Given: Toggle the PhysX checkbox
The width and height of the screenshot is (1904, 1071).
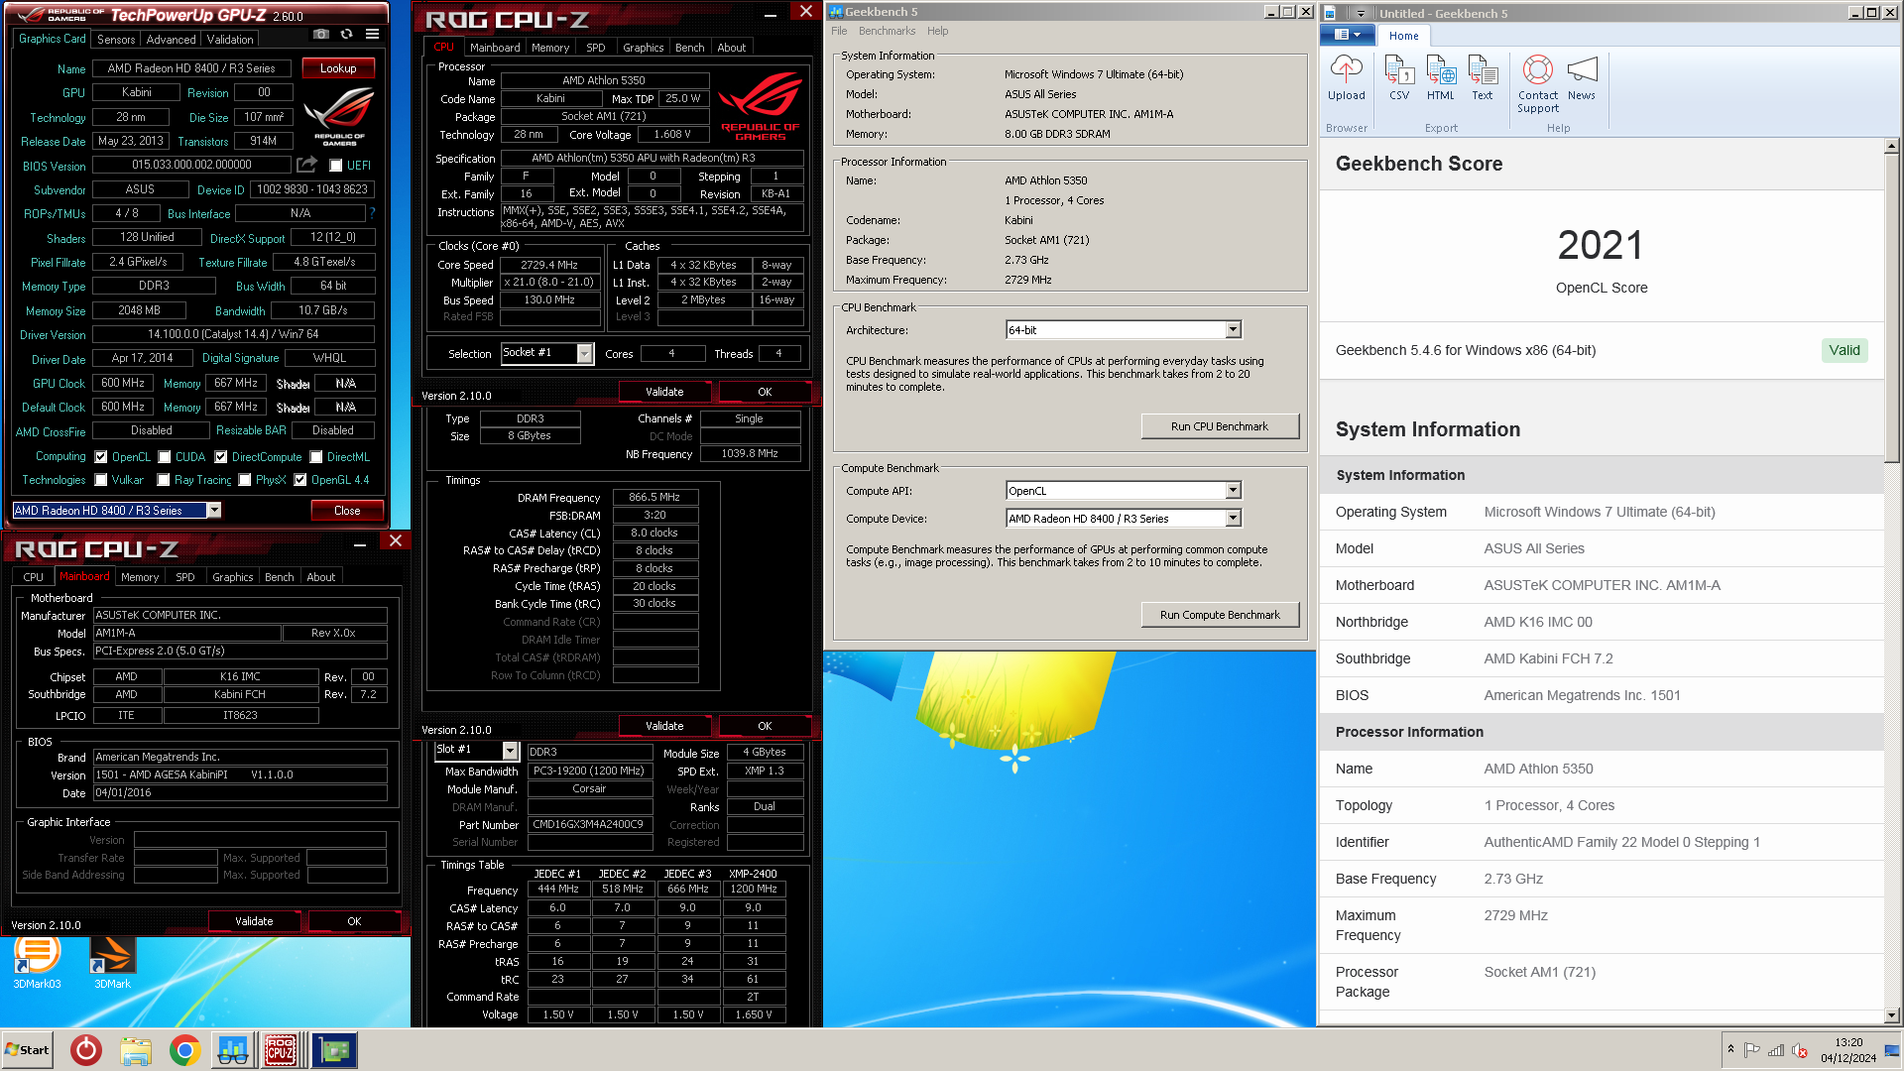Looking at the screenshot, I should (245, 480).
